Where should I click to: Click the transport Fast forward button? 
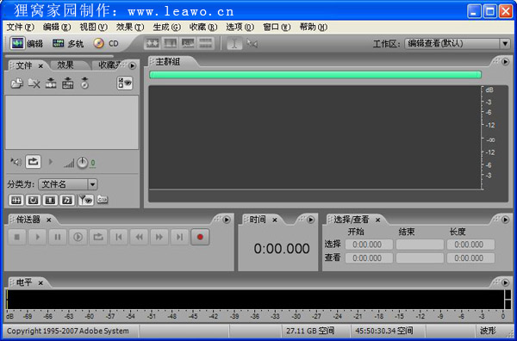tap(159, 237)
